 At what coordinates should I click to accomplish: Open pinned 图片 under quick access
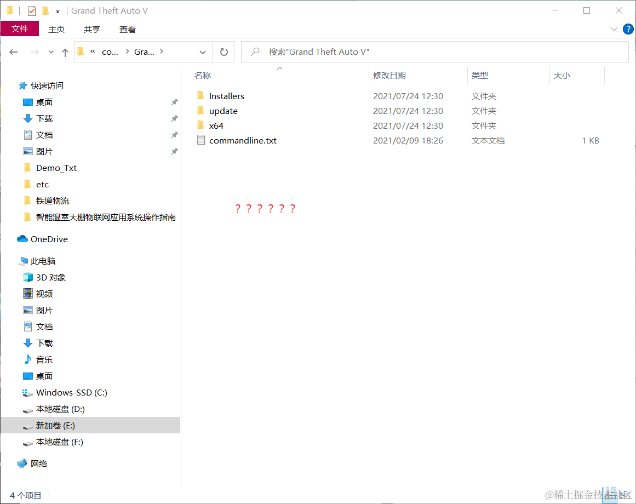[44, 152]
